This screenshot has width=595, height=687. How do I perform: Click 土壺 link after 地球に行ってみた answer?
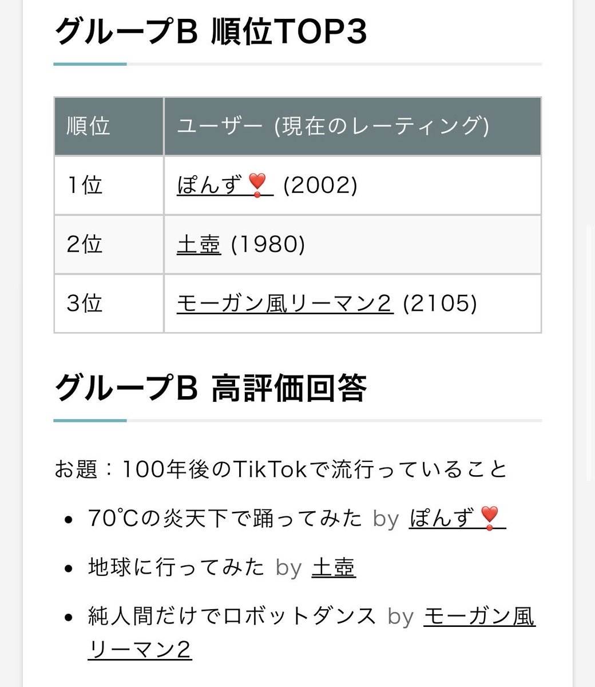(334, 567)
